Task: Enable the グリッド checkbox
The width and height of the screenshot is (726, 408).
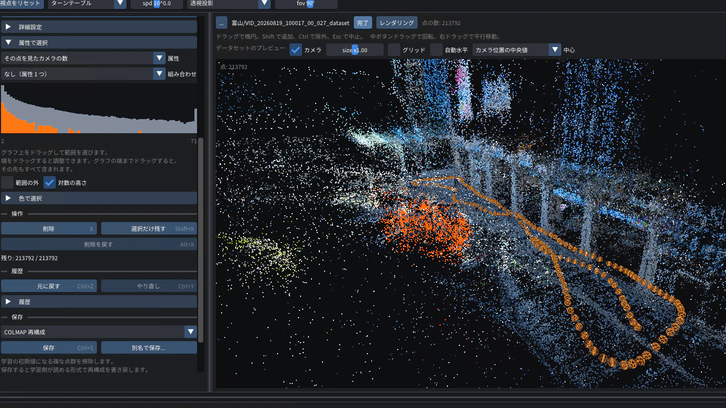Action: (394, 50)
